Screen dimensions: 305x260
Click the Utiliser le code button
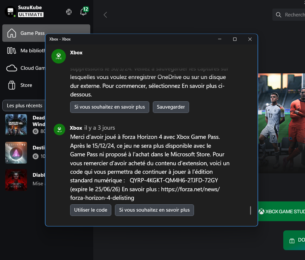91,210
